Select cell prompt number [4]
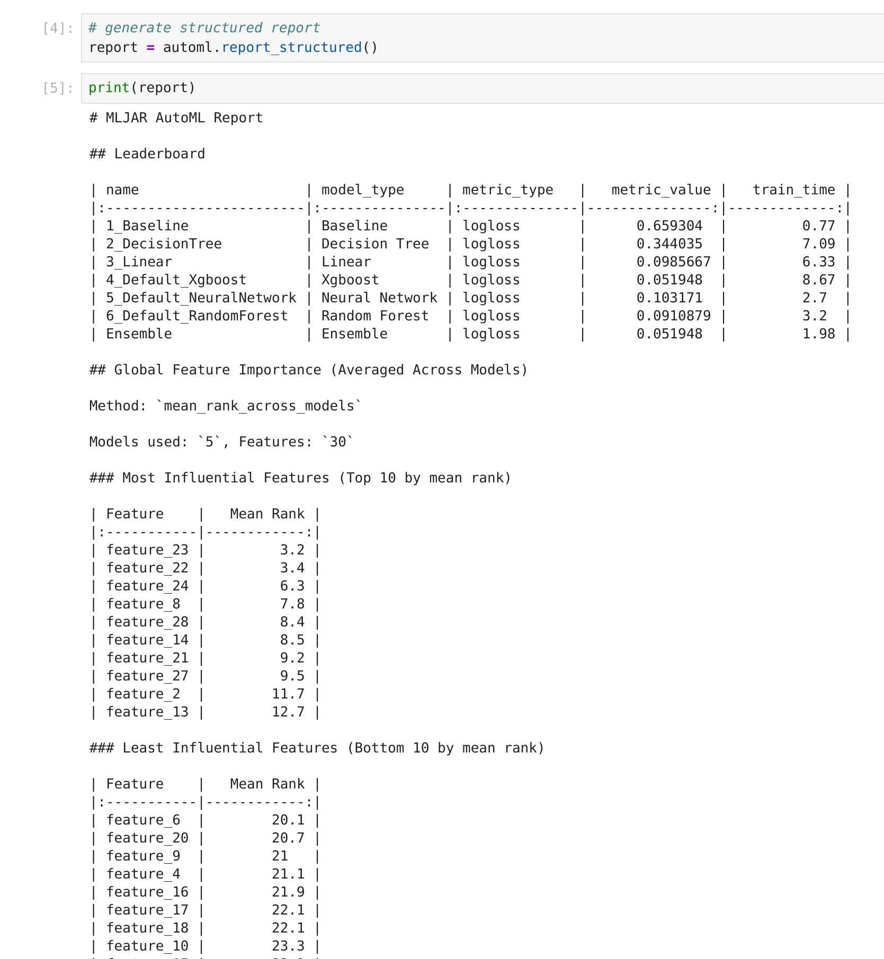Screen dimensions: 884x959 coord(57,28)
